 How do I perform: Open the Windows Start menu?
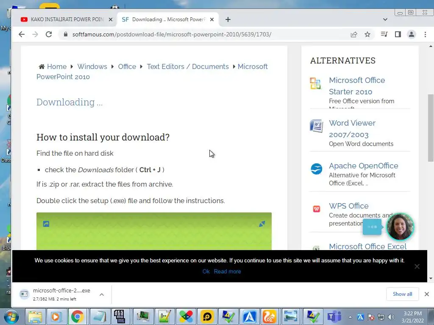11,317
